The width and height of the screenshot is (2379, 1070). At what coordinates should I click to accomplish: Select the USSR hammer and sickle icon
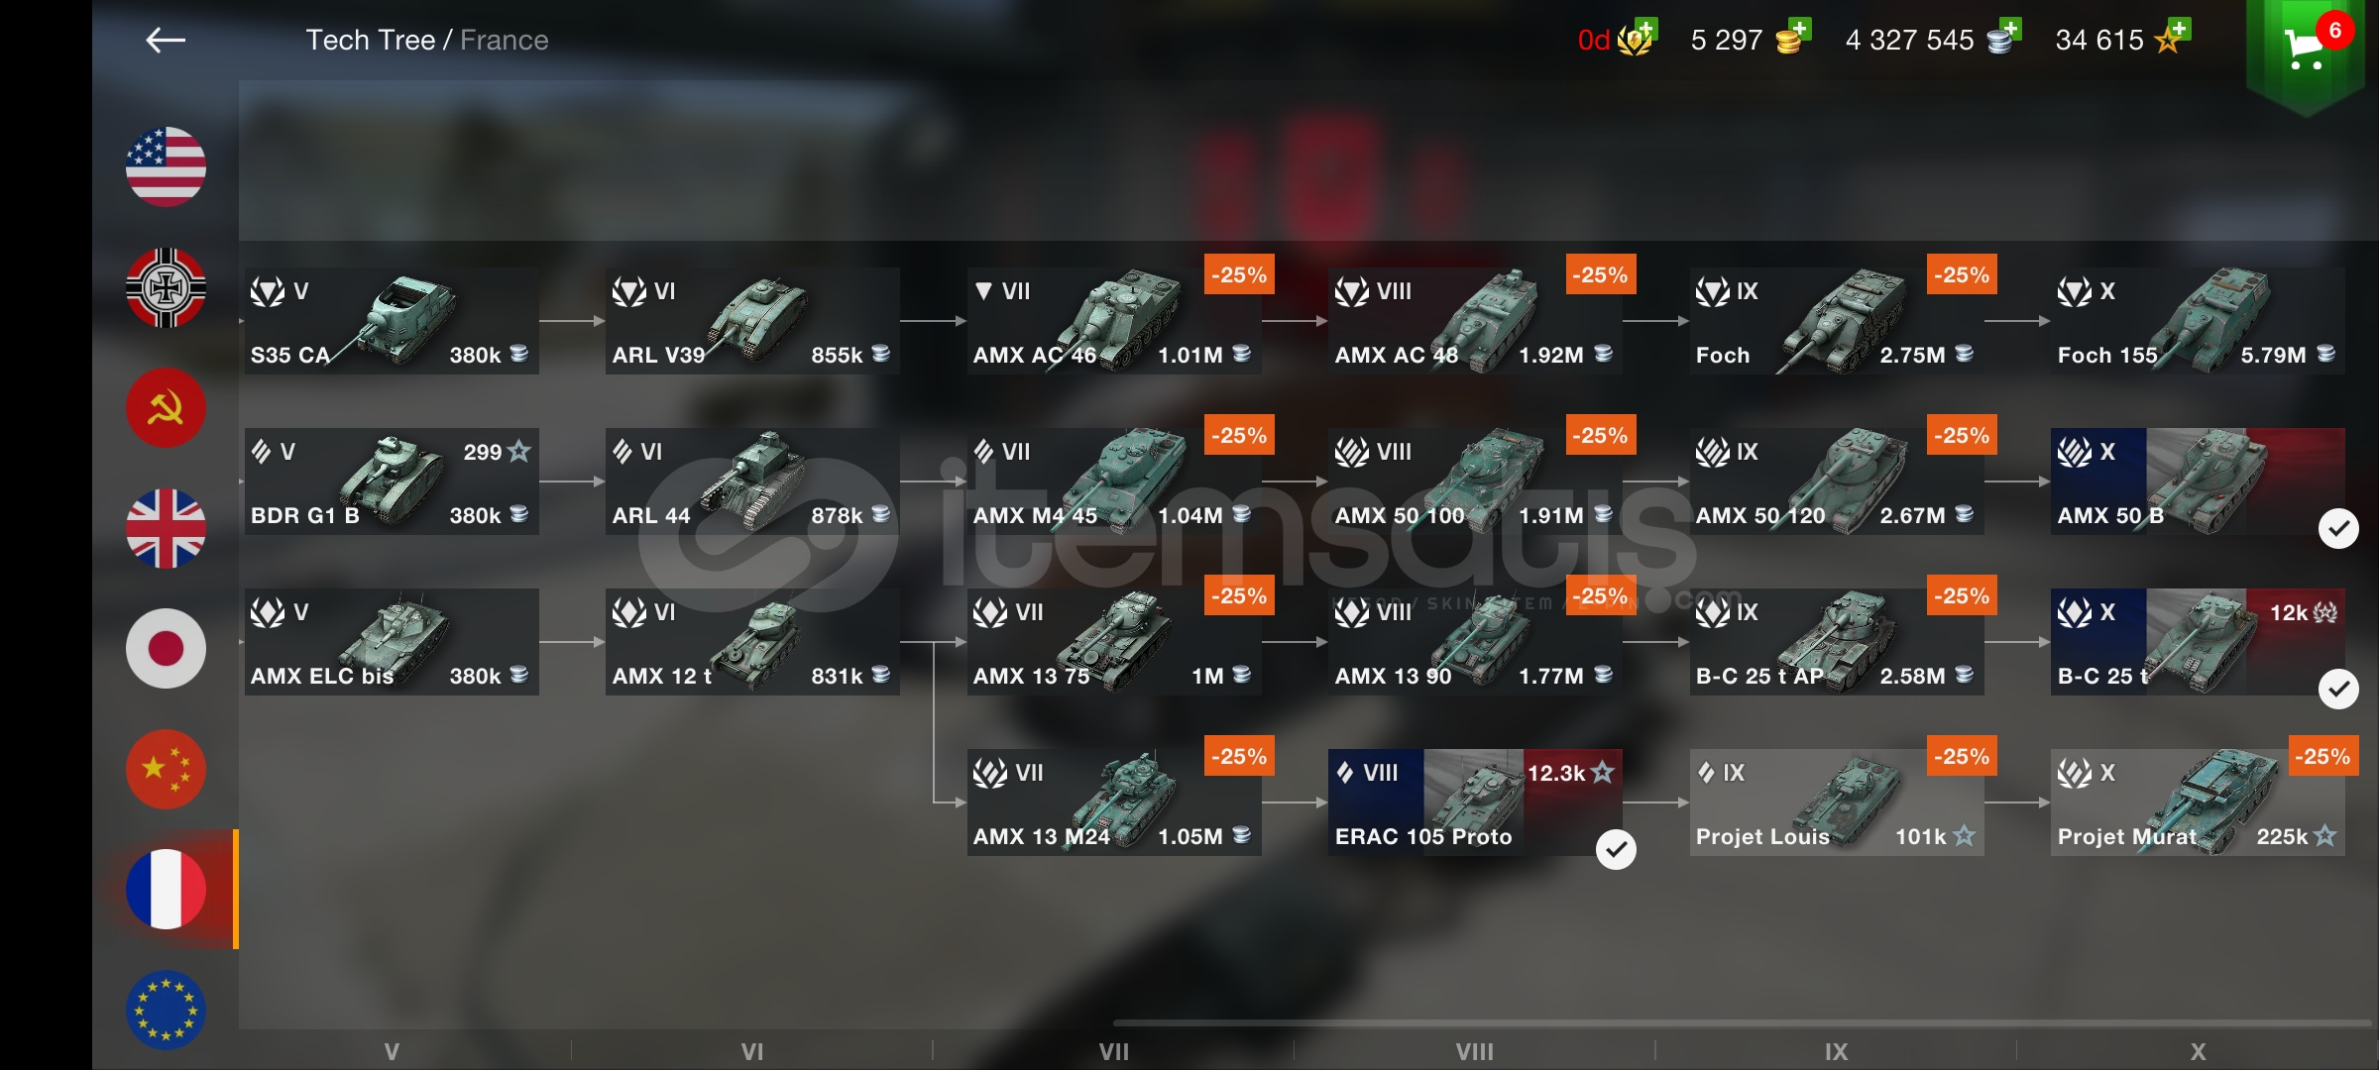(x=166, y=407)
